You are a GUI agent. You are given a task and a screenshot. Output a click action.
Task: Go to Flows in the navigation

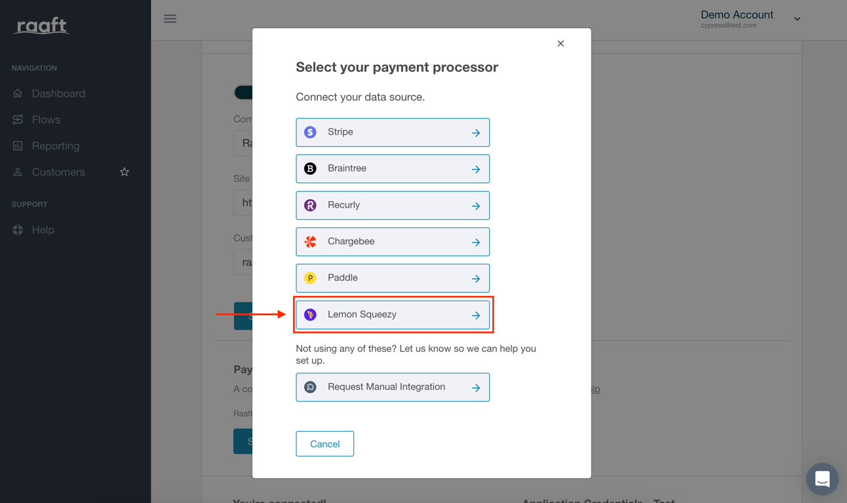(46, 120)
